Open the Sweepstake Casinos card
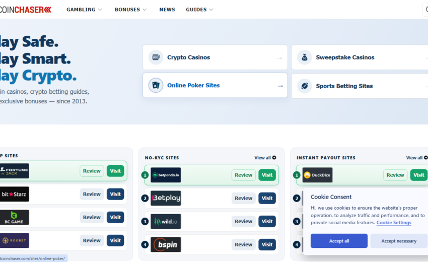Viewport: 428px width, 262px height. coord(360,57)
